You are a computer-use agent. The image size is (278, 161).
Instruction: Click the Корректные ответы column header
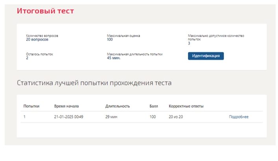tap(186, 106)
